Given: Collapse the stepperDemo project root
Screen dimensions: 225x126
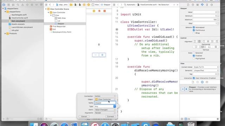Looking at the screenshot, I should (3, 8).
